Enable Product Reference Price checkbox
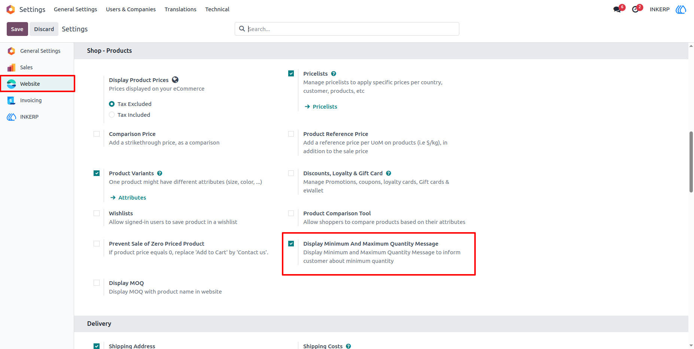694x349 pixels. click(291, 134)
